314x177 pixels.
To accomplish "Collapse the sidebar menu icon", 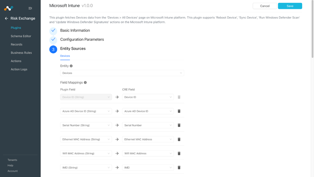I will (x=30, y=8).
